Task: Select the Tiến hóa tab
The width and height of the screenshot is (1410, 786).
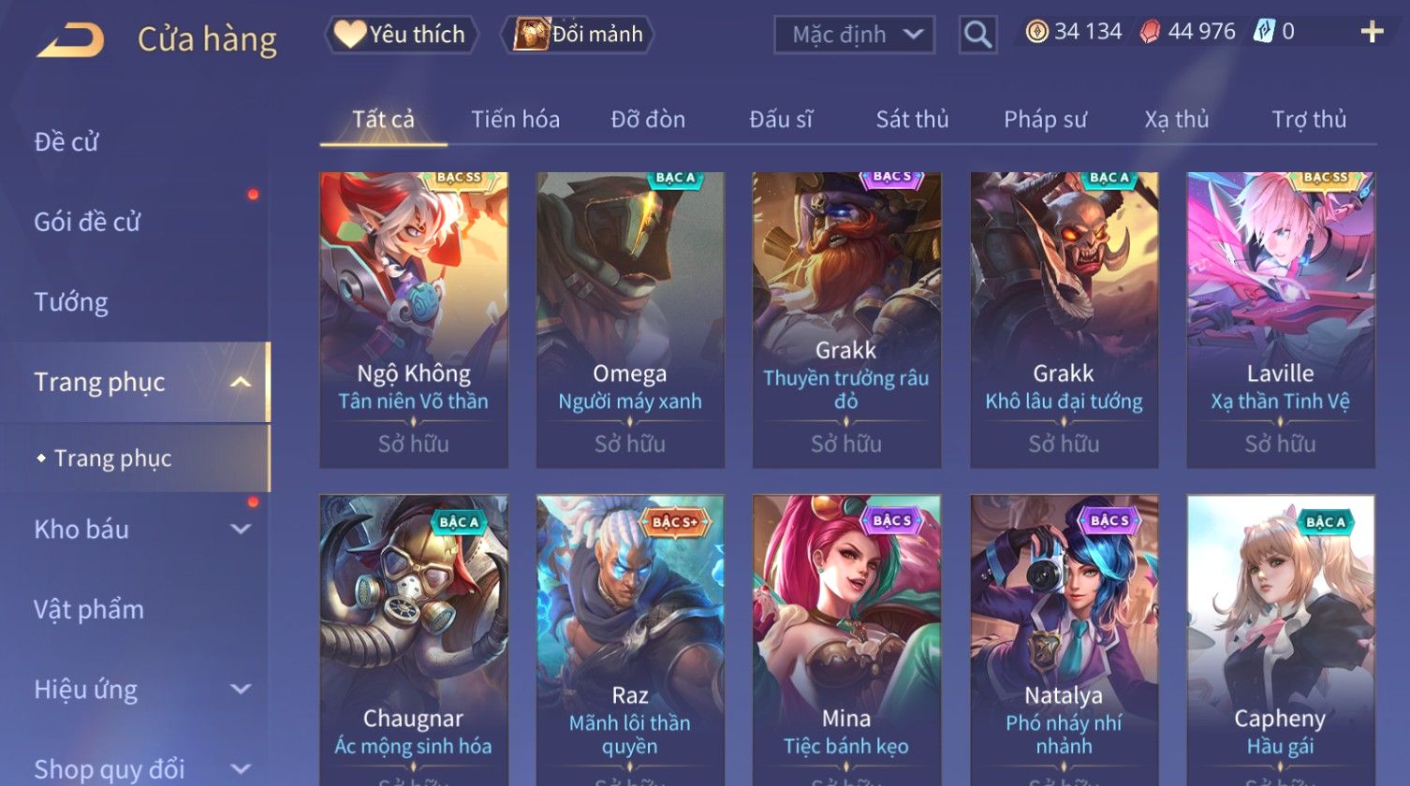Action: pos(515,120)
